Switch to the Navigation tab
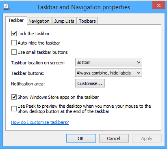Screen dimensions: 167x149 [39, 21]
